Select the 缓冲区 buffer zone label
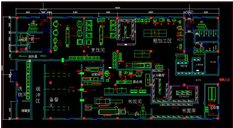233x128 pixels. click(x=38, y=95)
